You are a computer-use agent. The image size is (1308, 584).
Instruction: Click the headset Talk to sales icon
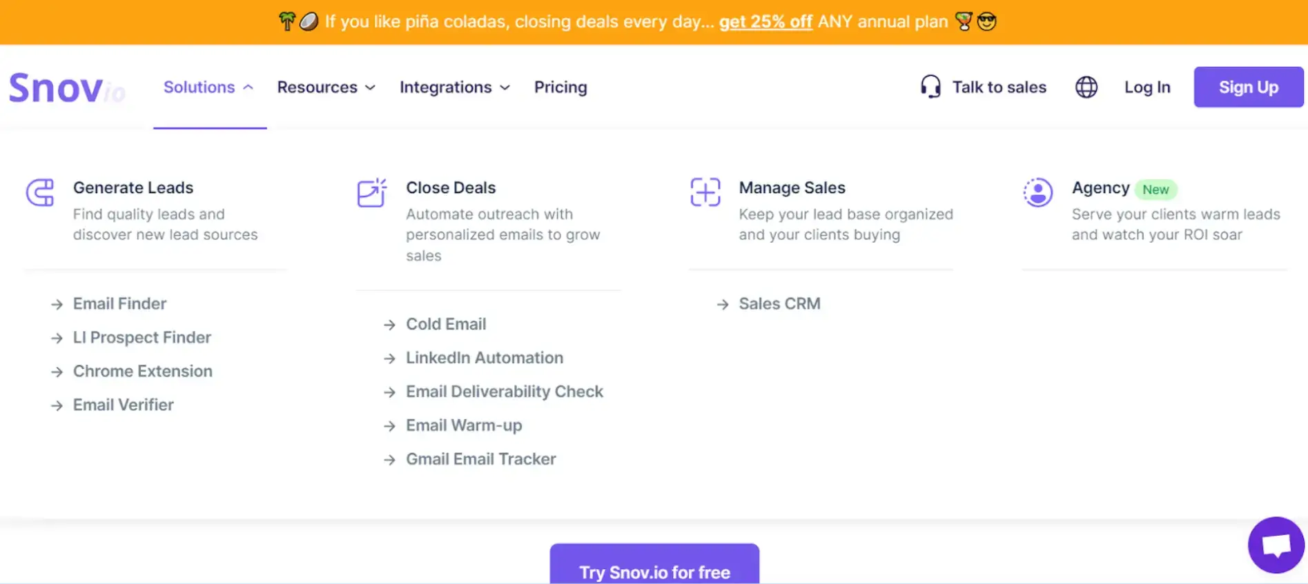(x=930, y=87)
